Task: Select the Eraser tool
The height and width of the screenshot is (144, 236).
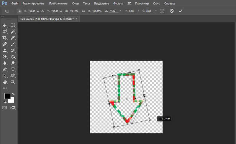Action: (x=5, y=57)
